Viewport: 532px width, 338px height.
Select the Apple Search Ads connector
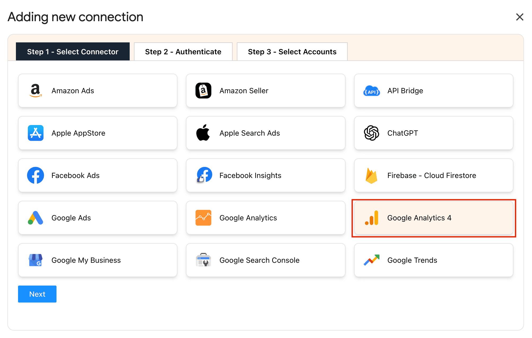265,133
